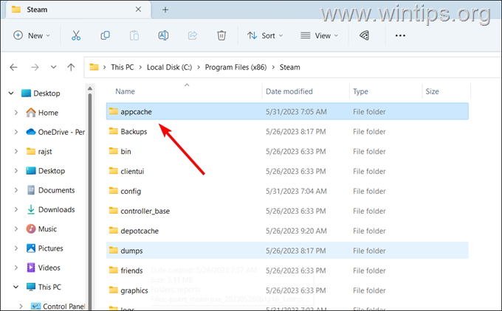Go up one folder level

click(71, 67)
